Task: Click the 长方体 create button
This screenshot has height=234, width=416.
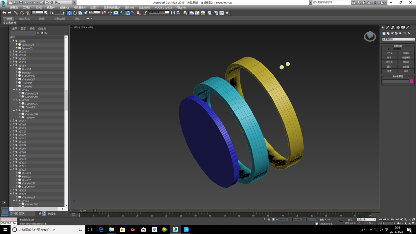Action: pyautogui.click(x=389, y=53)
